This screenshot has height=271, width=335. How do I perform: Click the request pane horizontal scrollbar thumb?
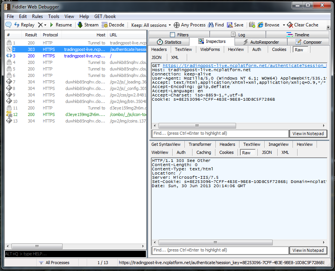[197, 126]
